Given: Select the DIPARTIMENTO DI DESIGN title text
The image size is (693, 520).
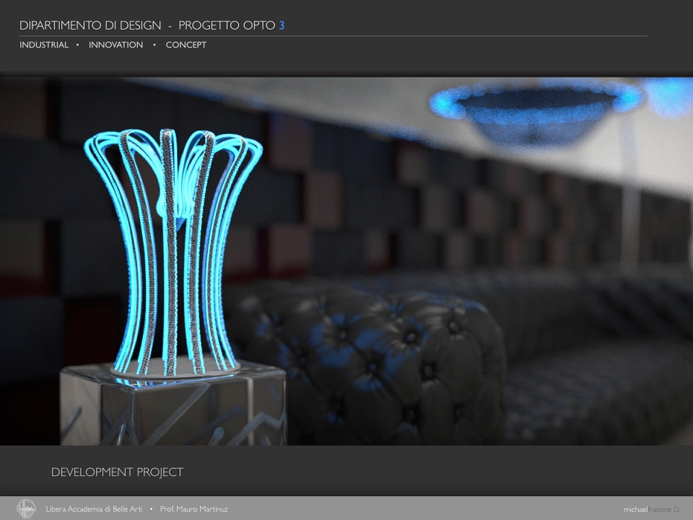Looking at the screenshot, I should point(90,25).
